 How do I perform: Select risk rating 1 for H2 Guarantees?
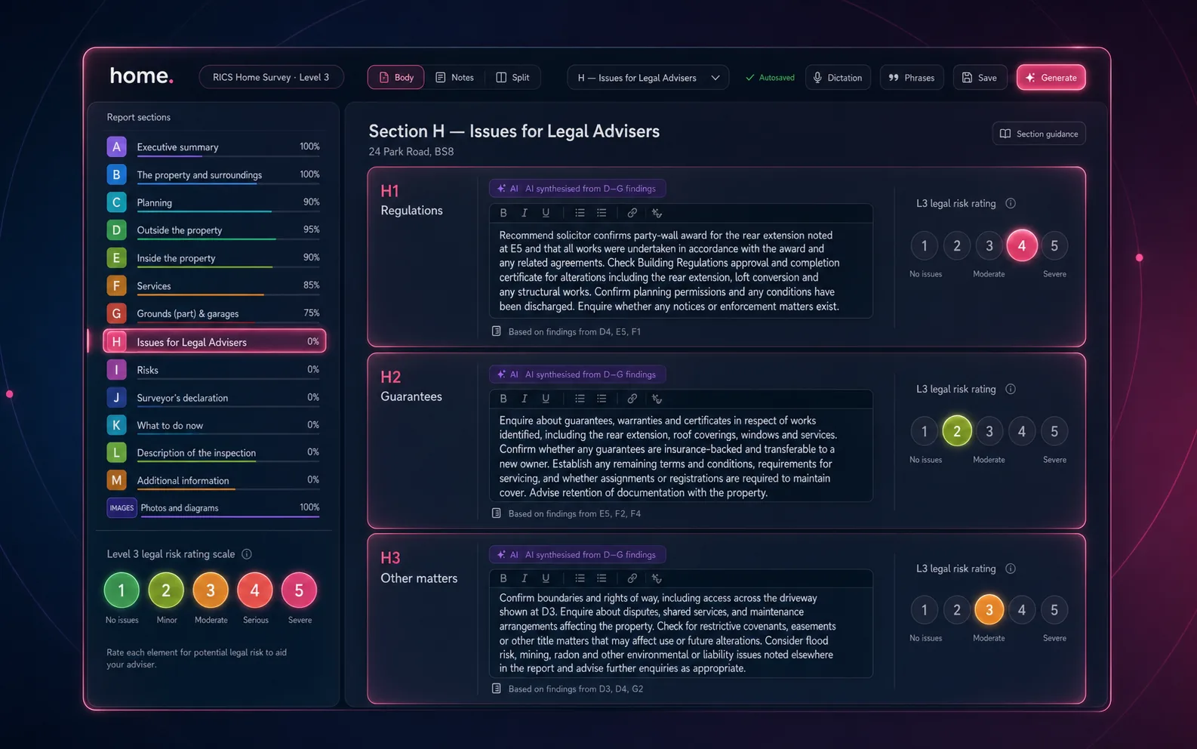pos(924,432)
